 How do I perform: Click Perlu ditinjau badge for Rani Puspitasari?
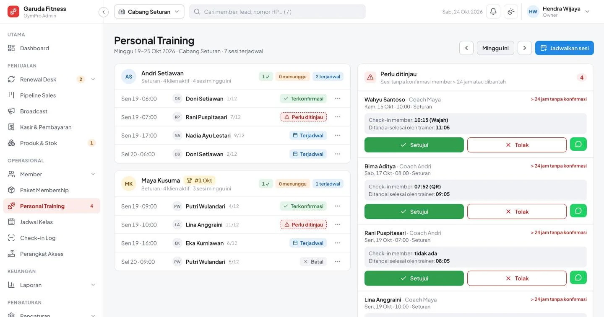304,117
